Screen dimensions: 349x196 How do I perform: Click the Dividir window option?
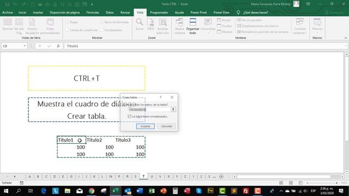point(224,20)
